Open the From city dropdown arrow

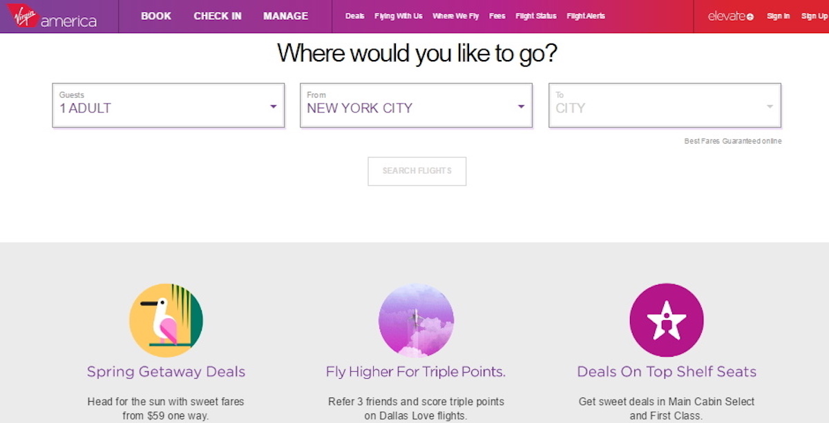[521, 106]
